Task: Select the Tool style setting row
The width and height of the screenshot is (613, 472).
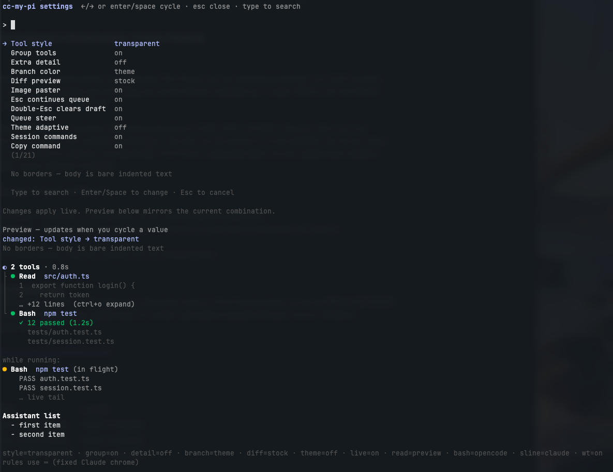Action: click(81, 44)
